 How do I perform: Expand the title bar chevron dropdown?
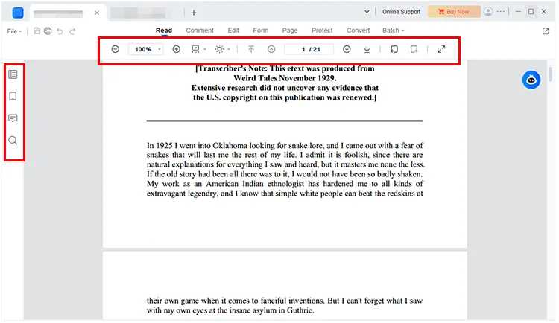367,12
